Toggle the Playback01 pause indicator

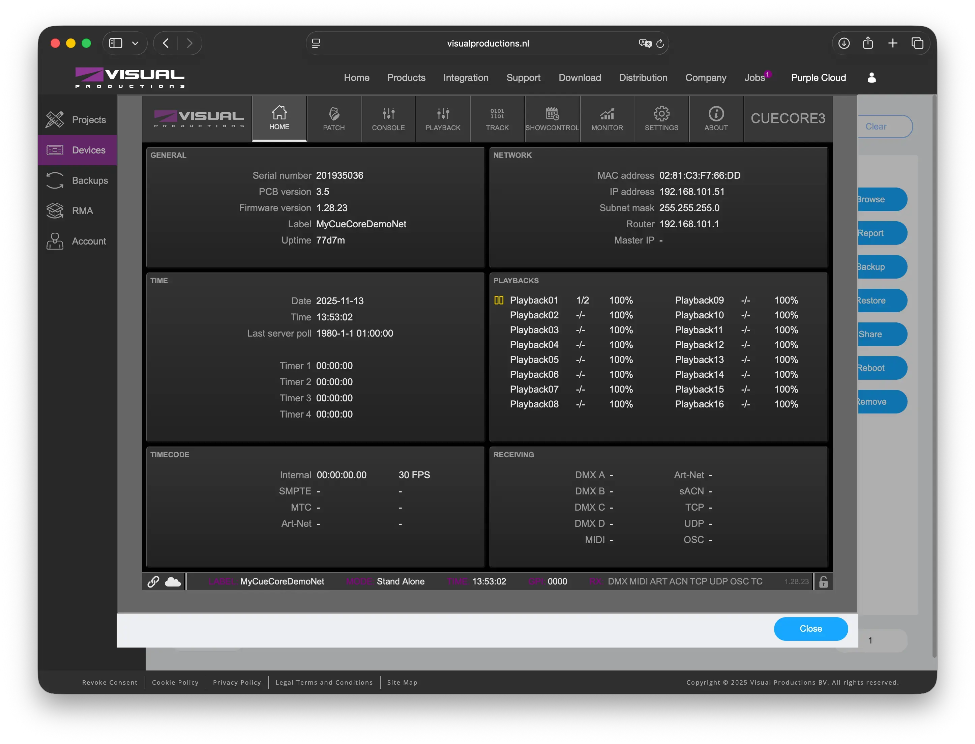499,300
